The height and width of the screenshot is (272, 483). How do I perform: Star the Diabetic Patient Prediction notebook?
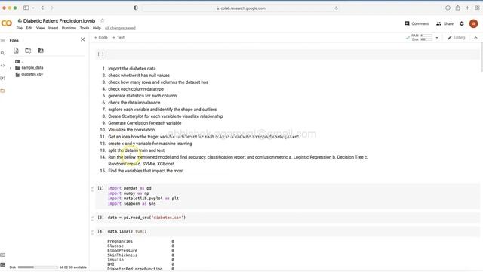[x=103, y=20]
